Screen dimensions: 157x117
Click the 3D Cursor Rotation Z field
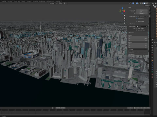(138, 47)
